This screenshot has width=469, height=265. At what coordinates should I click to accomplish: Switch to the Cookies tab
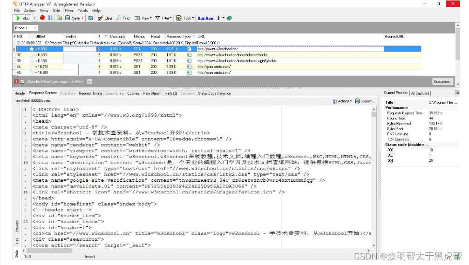click(x=133, y=93)
